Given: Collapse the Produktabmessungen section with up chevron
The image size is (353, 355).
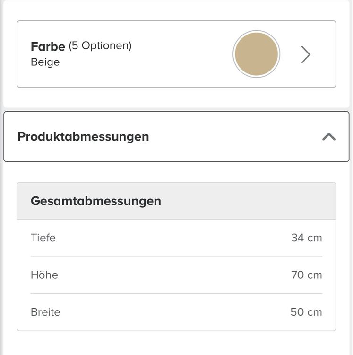Looking at the screenshot, I should (x=329, y=136).
